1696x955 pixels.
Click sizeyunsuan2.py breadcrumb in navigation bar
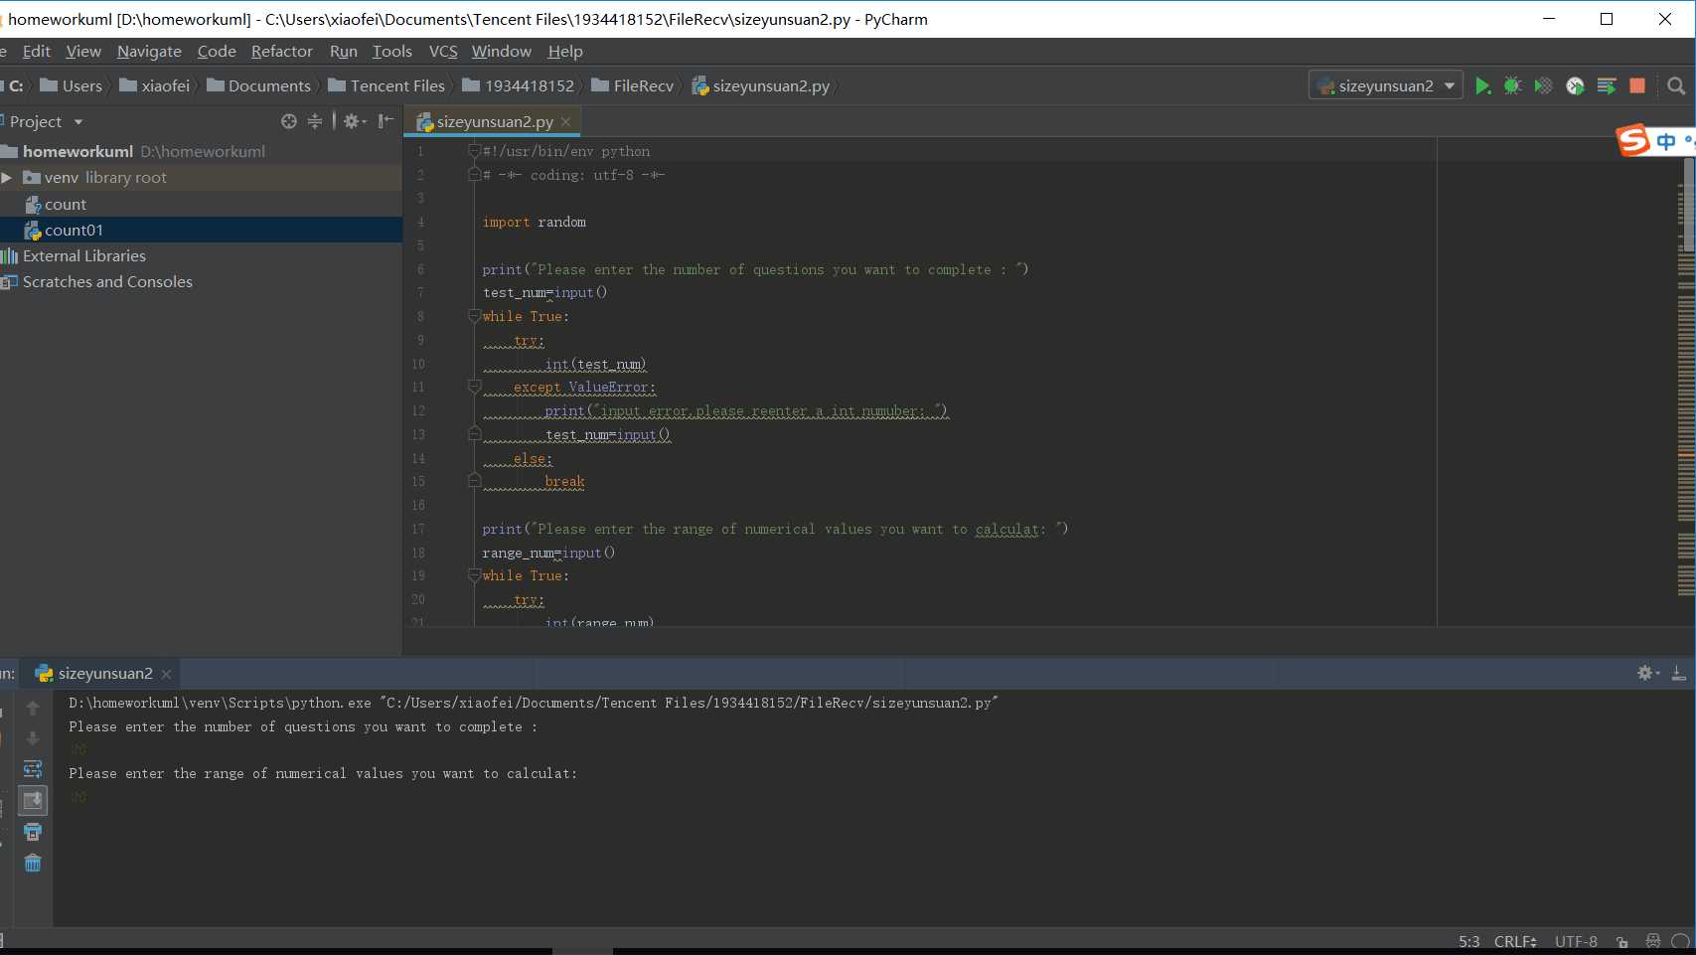pyautogui.click(x=760, y=86)
